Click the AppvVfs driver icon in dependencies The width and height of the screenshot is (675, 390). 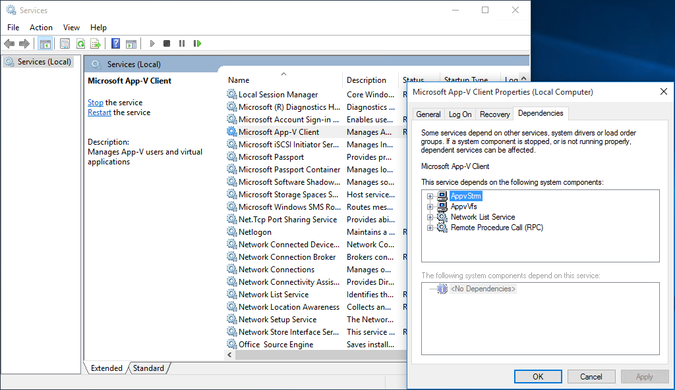pyautogui.click(x=442, y=207)
